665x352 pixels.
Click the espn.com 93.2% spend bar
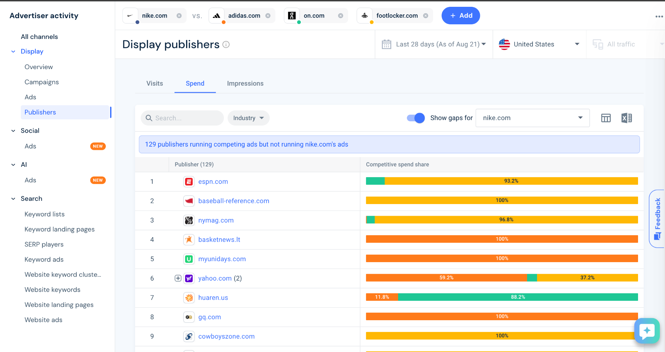tap(511, 181)
